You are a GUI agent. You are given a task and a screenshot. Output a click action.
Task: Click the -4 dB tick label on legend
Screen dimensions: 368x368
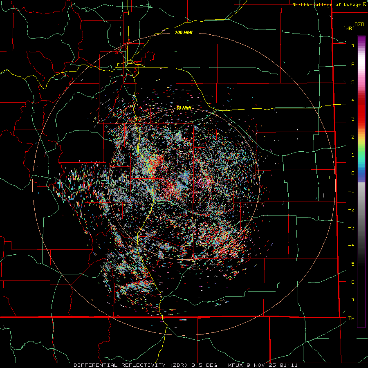(x=351, y=246)
